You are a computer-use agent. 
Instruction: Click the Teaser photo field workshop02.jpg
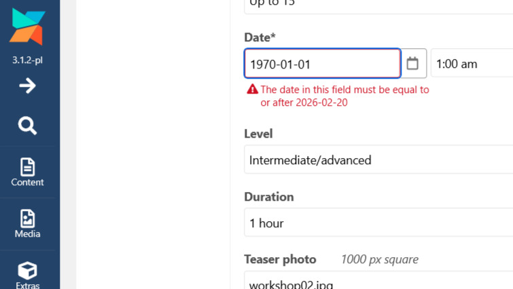378,282
